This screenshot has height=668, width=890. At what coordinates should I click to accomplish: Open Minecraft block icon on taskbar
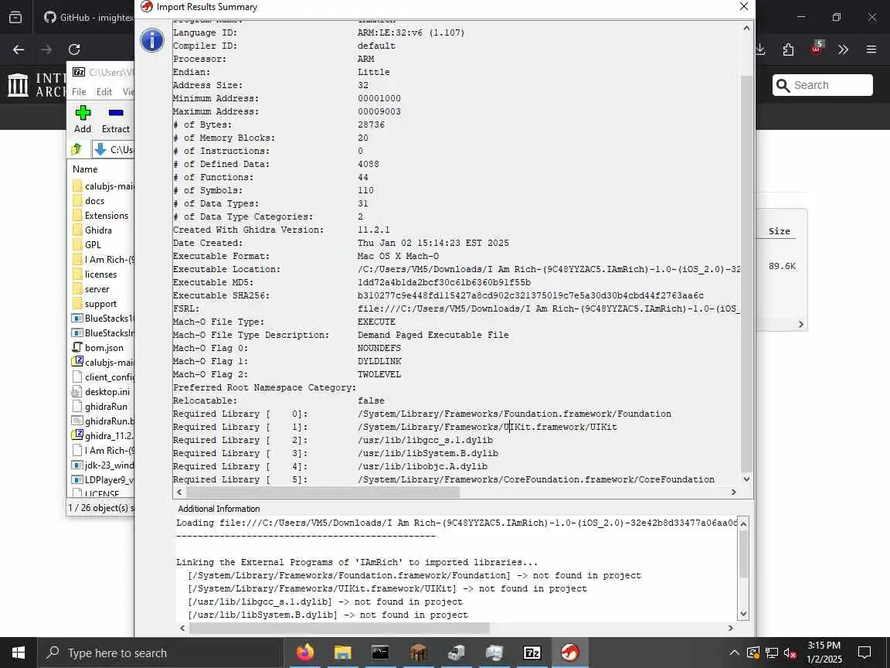coord(418,653)
